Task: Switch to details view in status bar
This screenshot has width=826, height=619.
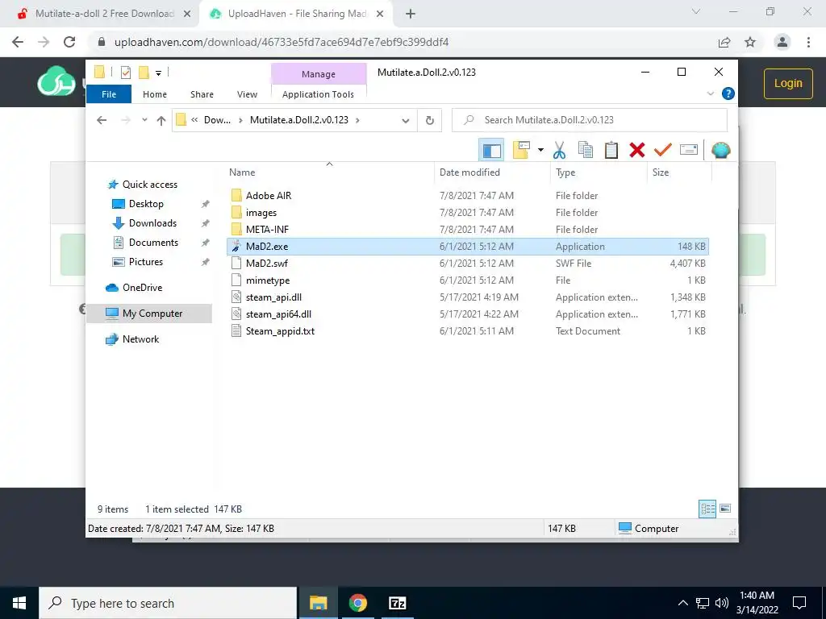Action: 707,509
